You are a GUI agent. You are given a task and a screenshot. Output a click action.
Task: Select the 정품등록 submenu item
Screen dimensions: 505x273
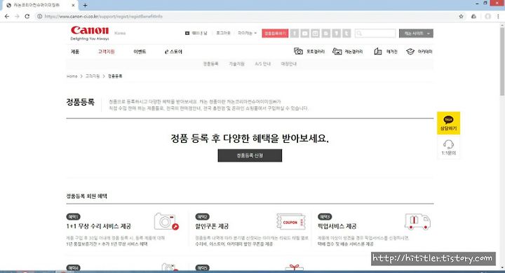210,64
